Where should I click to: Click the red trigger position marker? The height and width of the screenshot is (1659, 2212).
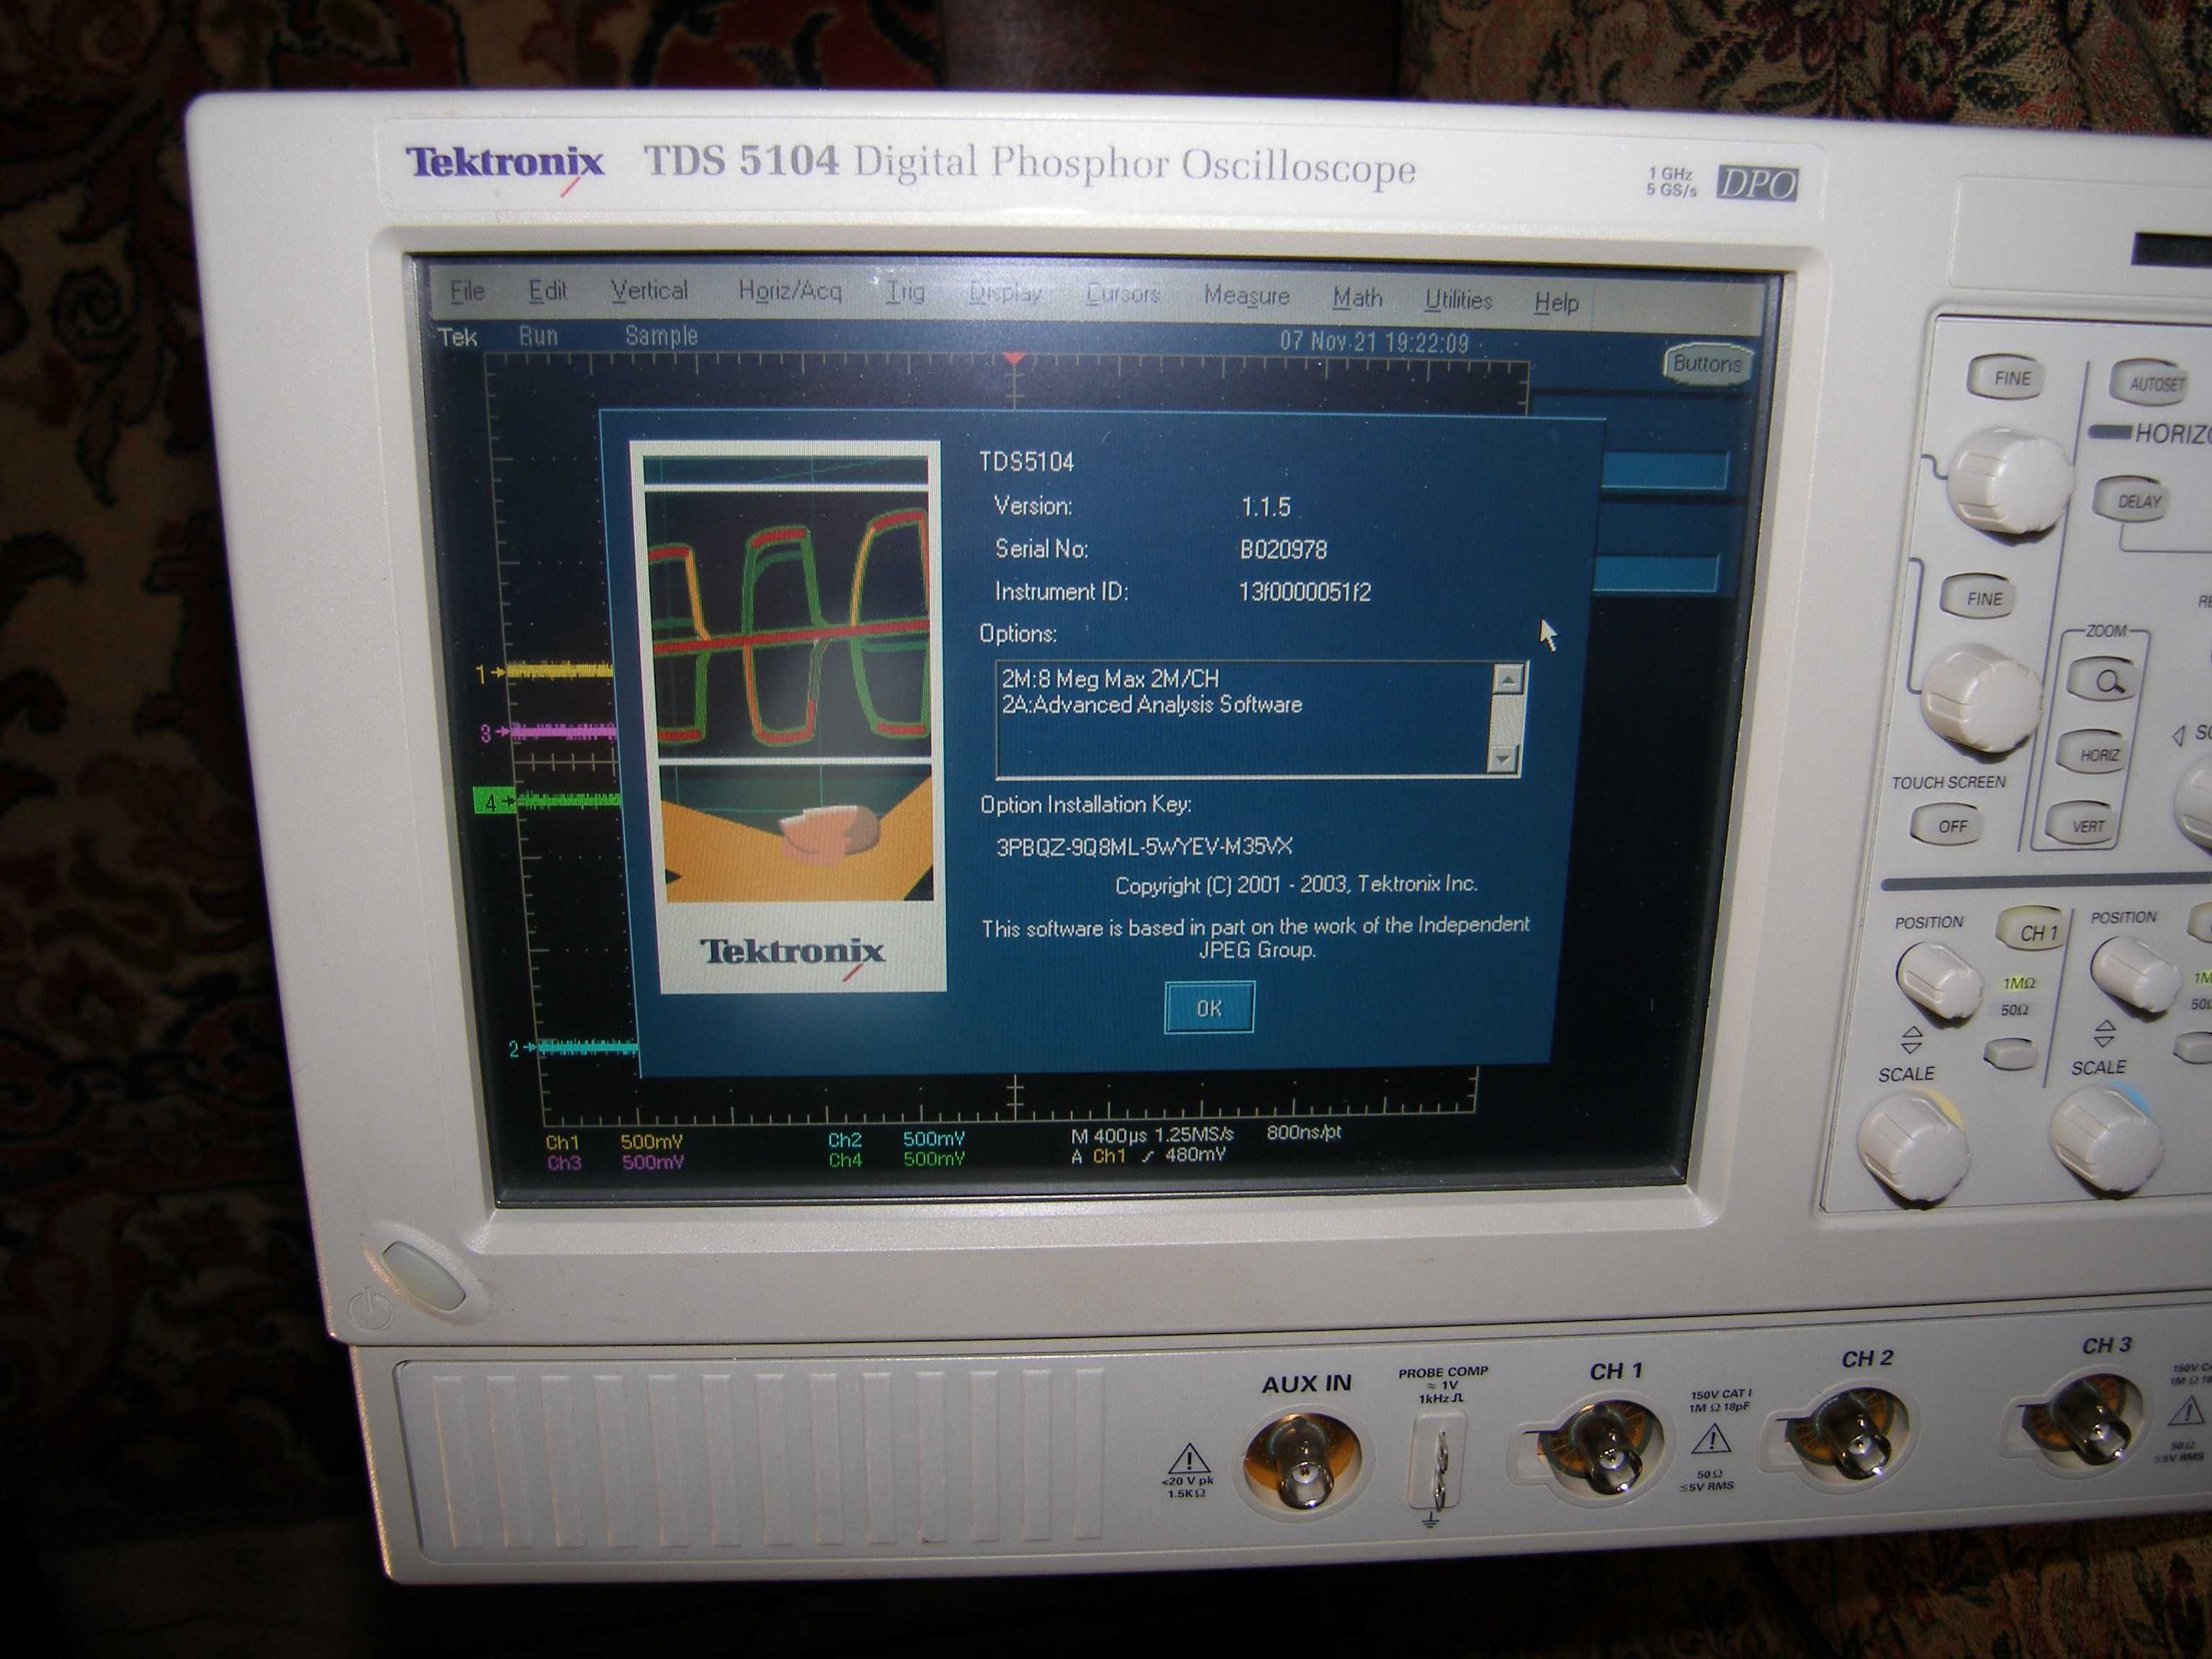click(x=1014, y=359)
